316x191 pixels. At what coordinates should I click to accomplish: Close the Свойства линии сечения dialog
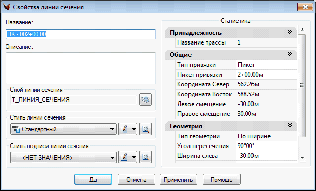[305, 7]
